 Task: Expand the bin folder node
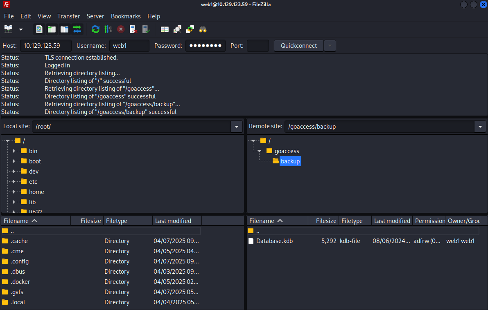14,151
